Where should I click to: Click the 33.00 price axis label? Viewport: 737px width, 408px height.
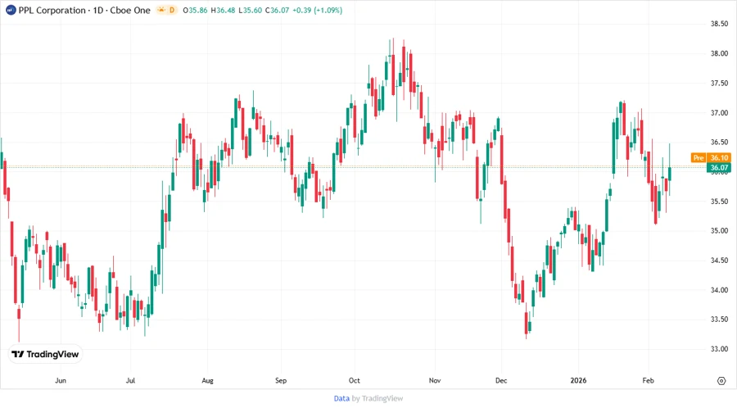[719, 349]
